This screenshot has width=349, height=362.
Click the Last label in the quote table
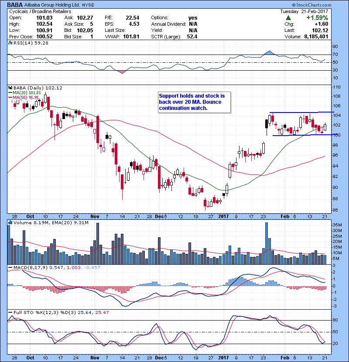pyautogui.click(x=289, y=30)
